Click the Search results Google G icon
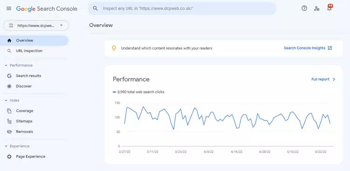This screenshot has height=171, width=350. coord(9,76)
